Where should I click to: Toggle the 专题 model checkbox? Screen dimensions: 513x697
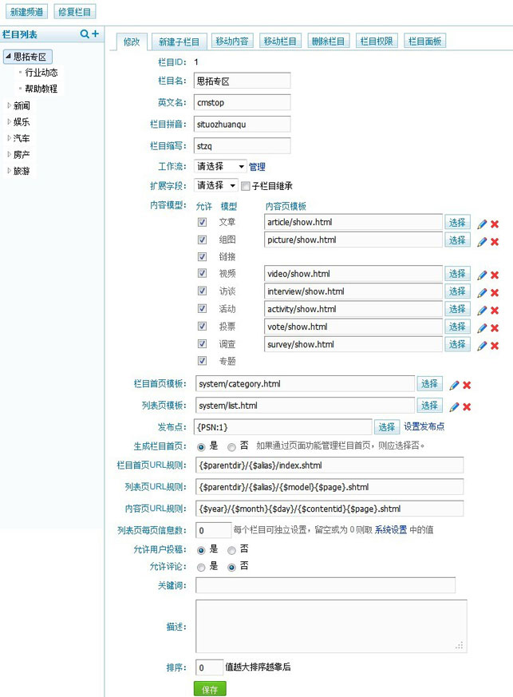(202, 361)
